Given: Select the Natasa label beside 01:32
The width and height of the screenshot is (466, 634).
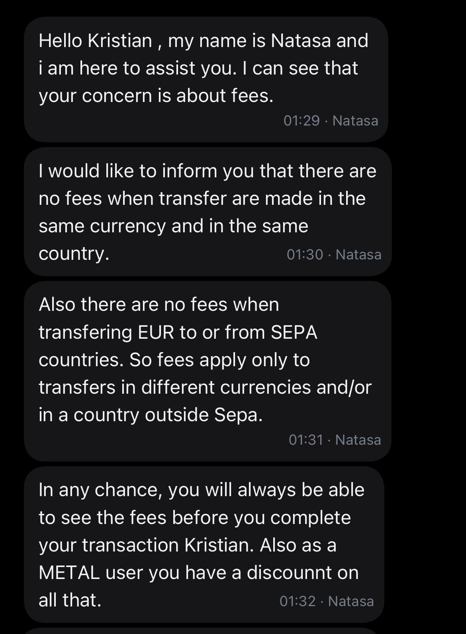Looking at the screenshot, I should 351,601.
